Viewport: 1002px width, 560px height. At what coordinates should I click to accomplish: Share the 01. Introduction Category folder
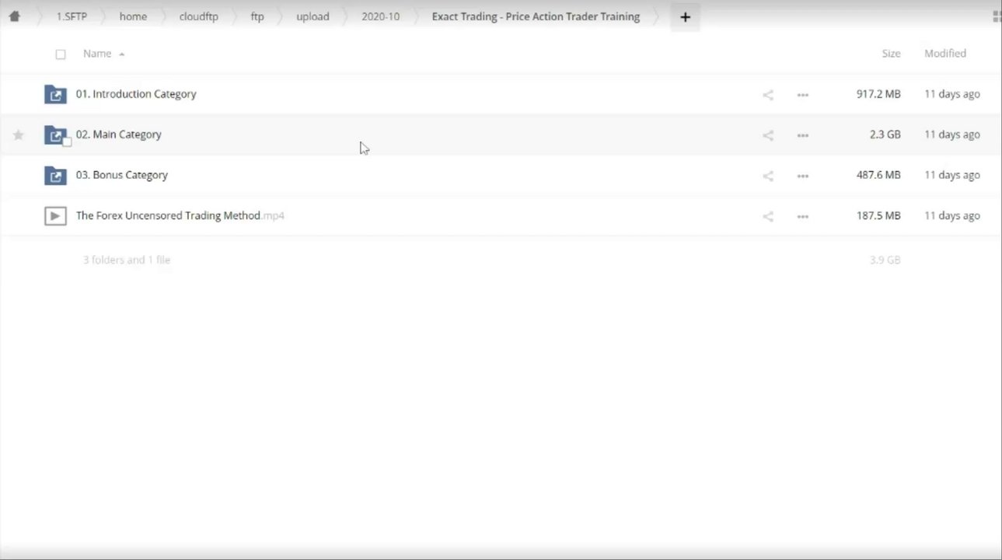point(768,95)
